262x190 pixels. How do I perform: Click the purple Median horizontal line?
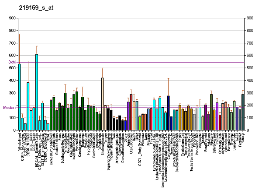click(x=131, y=107)
